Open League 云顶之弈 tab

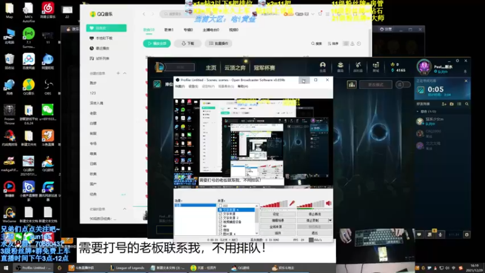tap(235, 68)
